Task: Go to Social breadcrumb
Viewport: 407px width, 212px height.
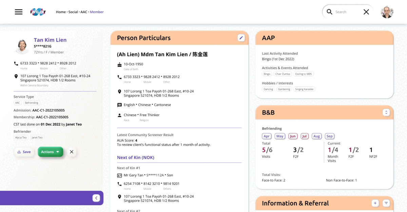Action: (73, 12)
